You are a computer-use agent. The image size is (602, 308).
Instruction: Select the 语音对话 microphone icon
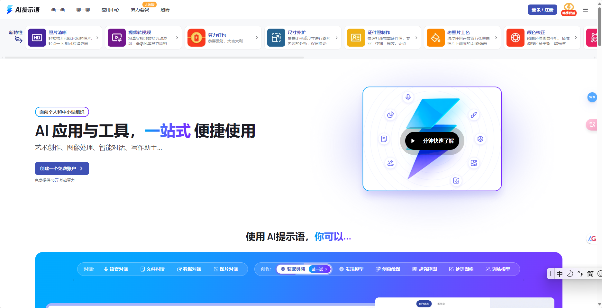point(106,269)
